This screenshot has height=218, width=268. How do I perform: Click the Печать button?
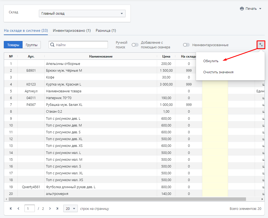251,8
